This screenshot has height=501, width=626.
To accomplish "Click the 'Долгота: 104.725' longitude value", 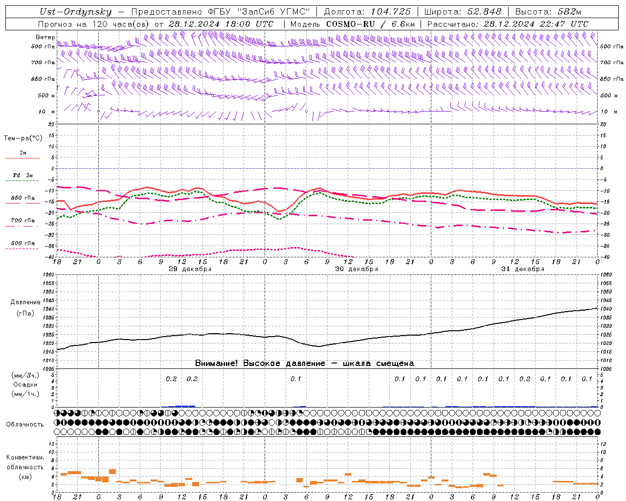I will coord(367,12).
